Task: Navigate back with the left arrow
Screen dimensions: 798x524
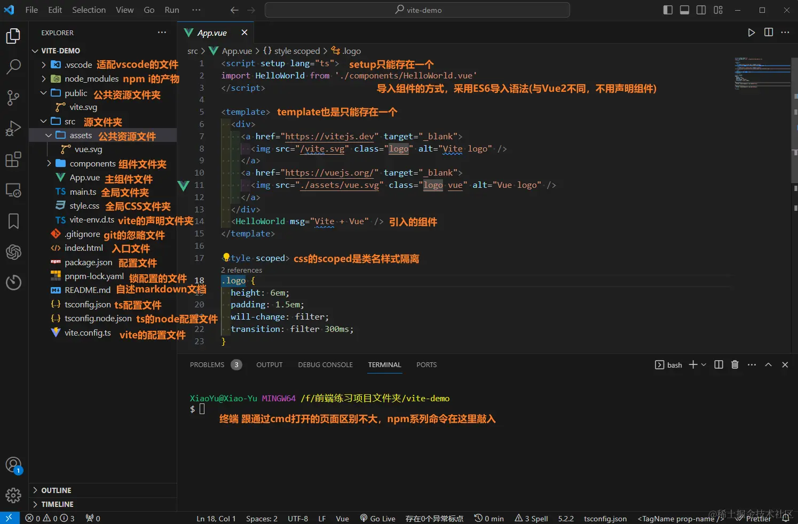Action: pyautogui.click(x=234, y=10)
